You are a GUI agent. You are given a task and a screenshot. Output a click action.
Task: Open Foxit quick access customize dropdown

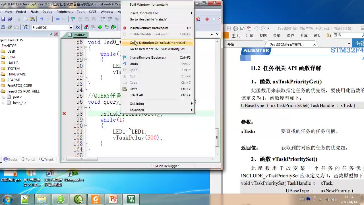tap(268, 28)
